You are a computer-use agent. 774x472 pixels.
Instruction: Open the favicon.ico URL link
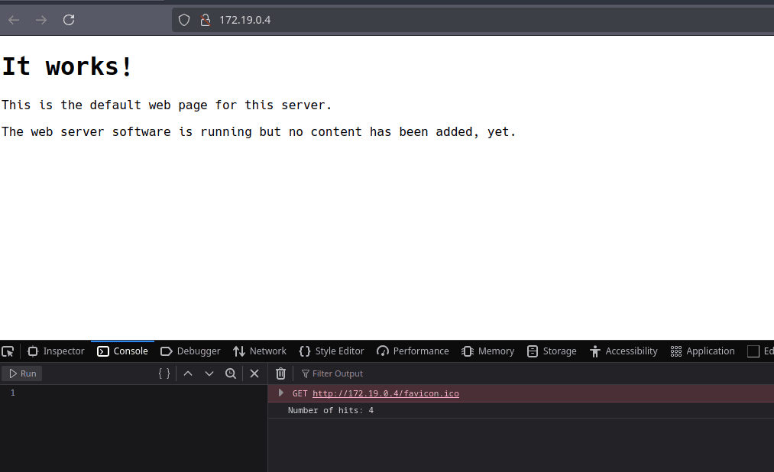click(x=385, y=393)
